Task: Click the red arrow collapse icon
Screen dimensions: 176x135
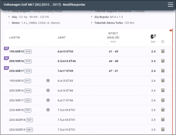Action: pyautogui.click(x=171, y=30)
